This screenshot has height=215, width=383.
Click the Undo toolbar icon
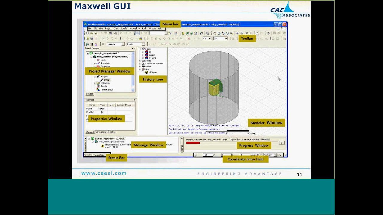pos(125,33)
